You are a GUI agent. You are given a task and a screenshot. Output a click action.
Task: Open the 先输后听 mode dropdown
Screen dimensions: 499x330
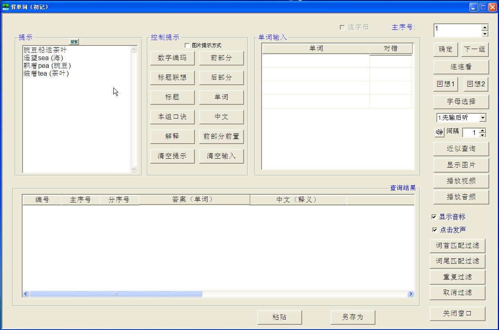tap(483, 118)
